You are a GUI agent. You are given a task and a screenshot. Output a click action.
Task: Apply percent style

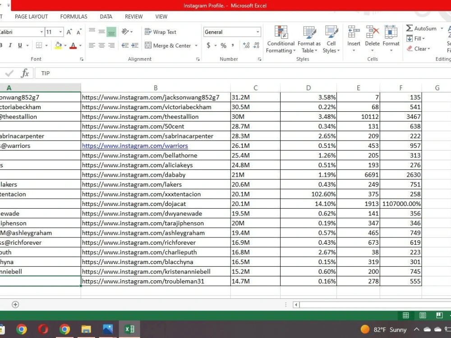224,46
